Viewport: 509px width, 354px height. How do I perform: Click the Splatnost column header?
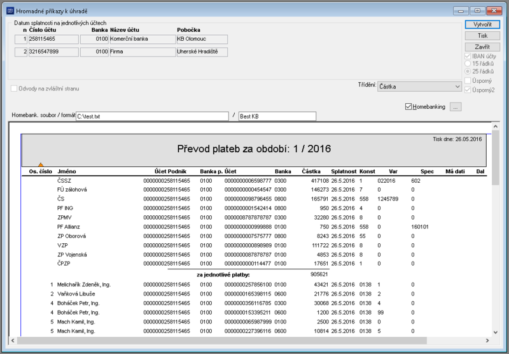pos(344,171)
